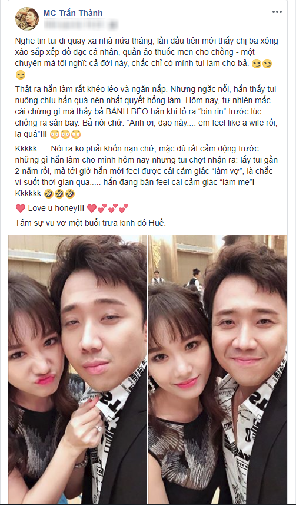Click the red heart before "Love u honey"
This screenshot has height=505, width=296.
click(21, 209)
